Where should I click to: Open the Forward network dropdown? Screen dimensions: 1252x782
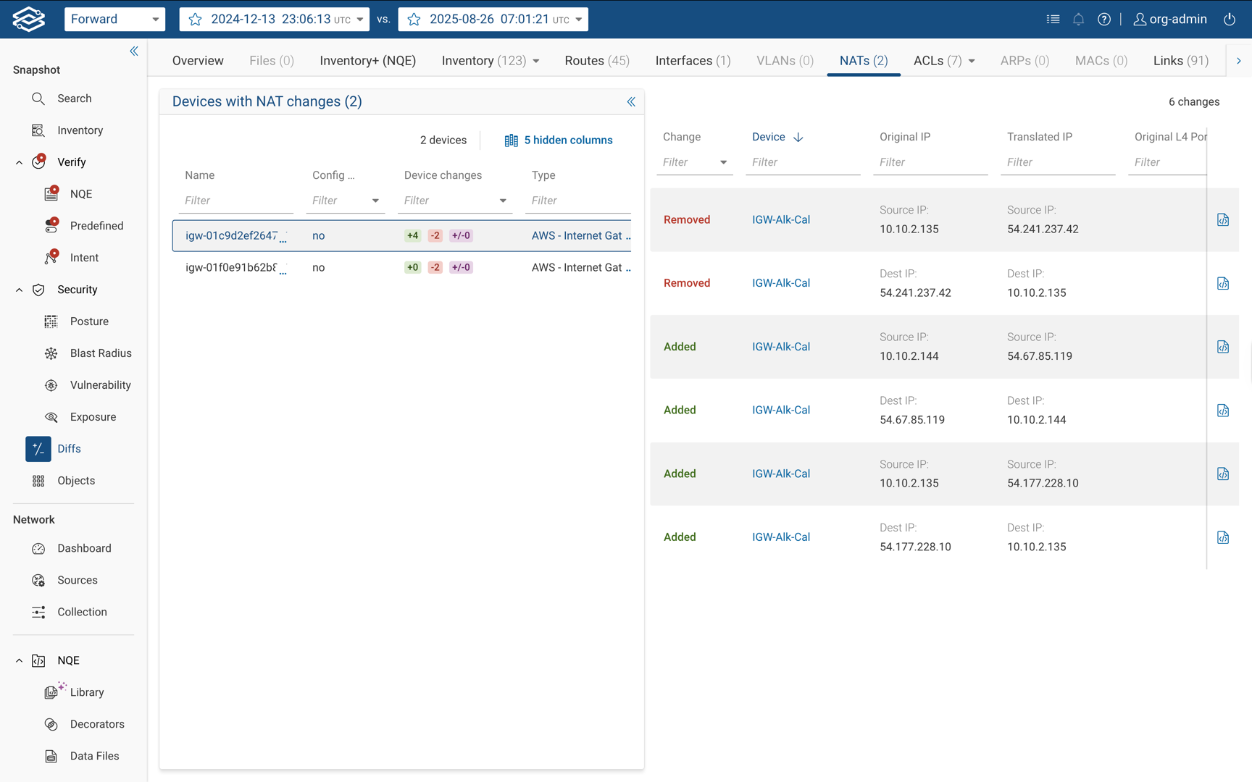click(114, 20)
